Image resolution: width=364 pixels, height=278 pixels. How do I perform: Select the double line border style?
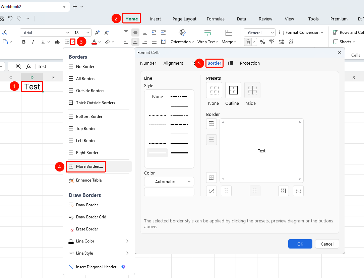point(179,153)
